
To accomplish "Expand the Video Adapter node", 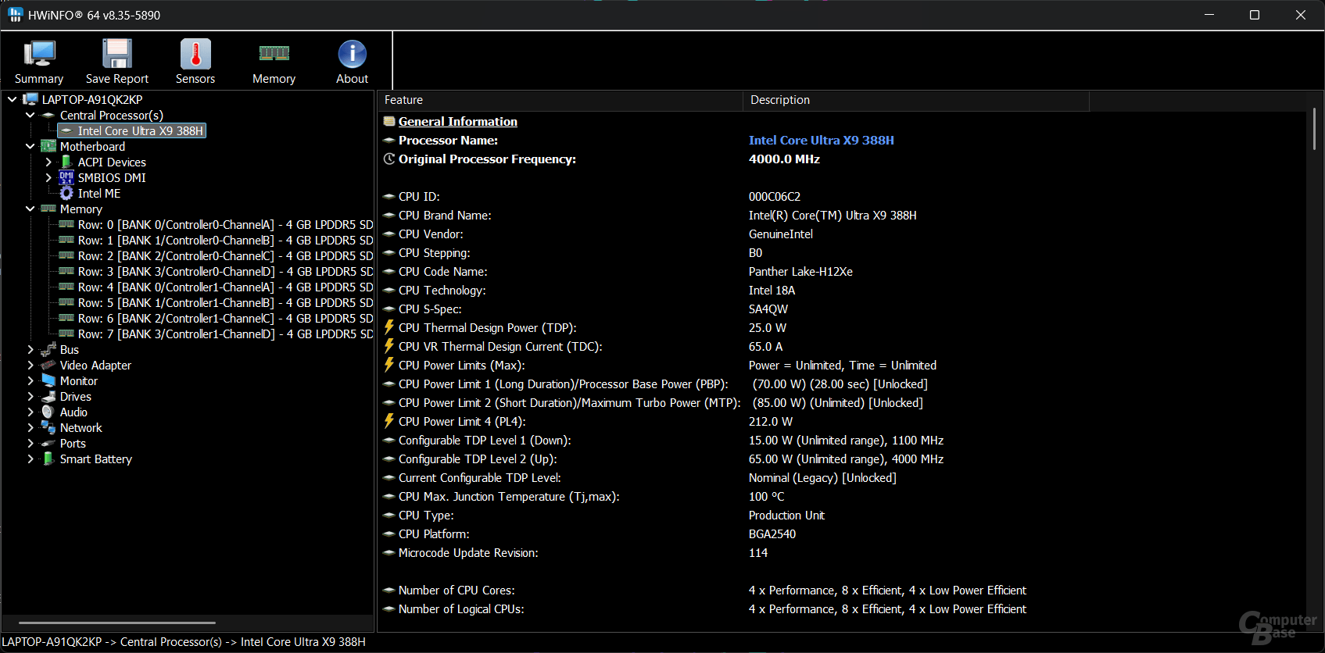I will 30,366.
